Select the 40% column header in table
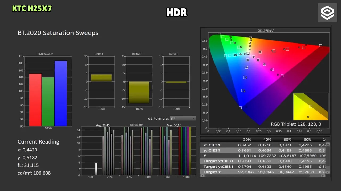Image resolution: width=341 pixels, height=191 pixels. click(267, 140)
